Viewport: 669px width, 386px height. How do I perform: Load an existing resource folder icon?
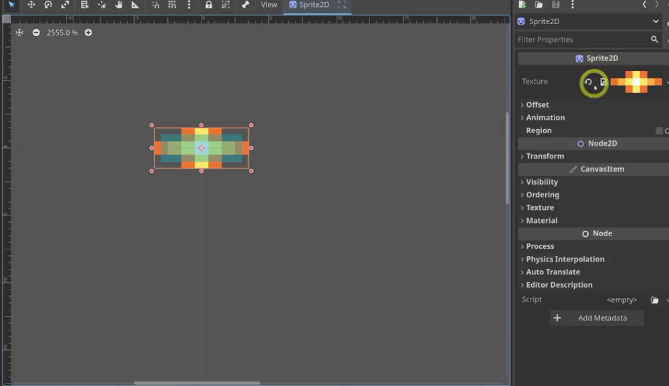pyautogui.click(x=539, y=5)
